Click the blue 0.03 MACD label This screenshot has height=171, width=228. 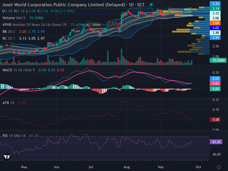click(x=215, y=79)
